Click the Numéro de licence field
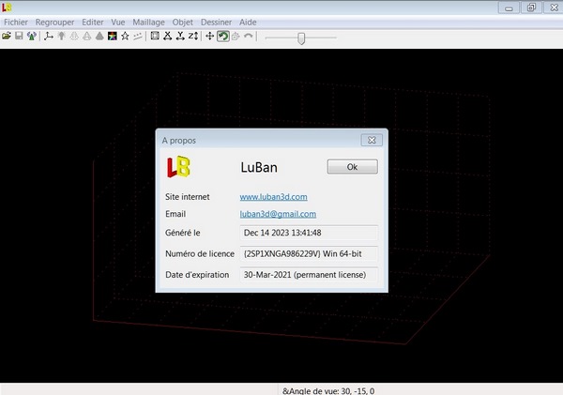Image resolution: width=563 pixels, height=395 pixels. point(309,253)
